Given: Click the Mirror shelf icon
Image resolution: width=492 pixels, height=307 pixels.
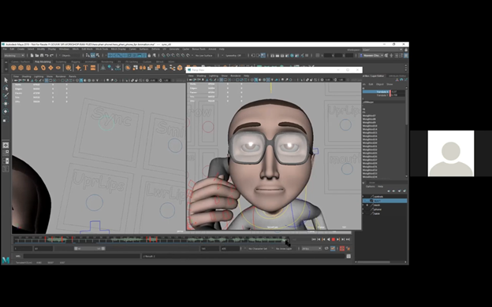Looking at the screenshot, I should [x=143, y=68].
